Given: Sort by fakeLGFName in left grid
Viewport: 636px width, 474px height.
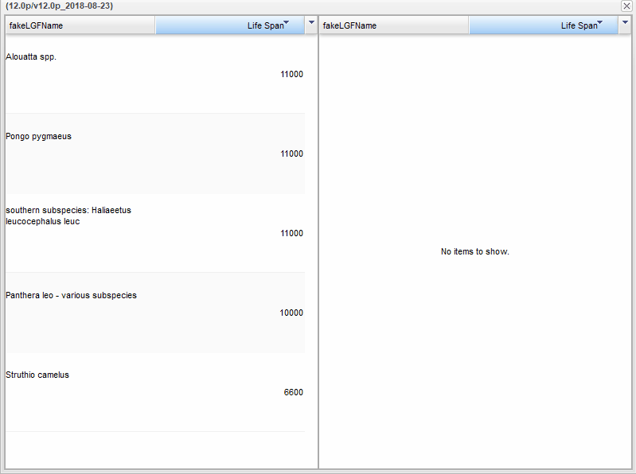Looking at the screenshot, I should [80, 25].
